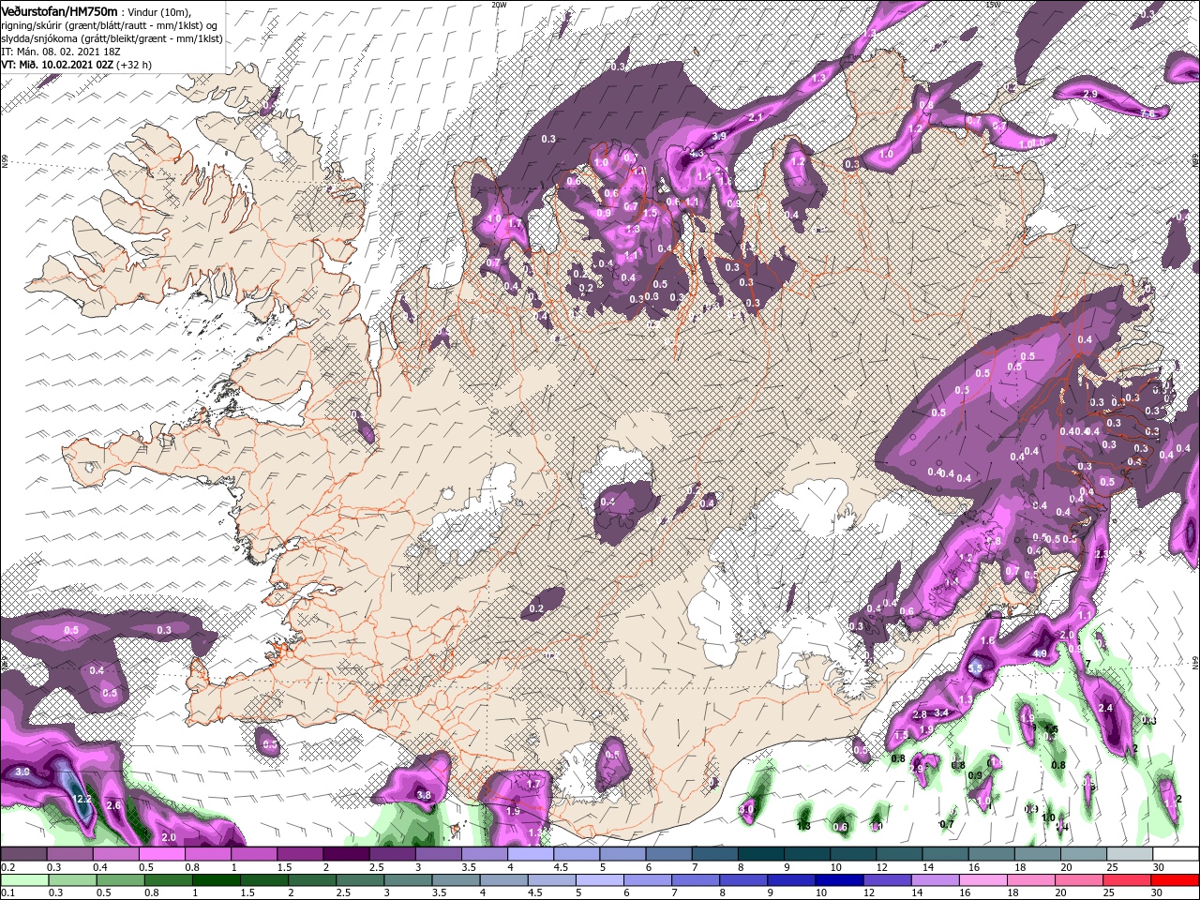Screen dimensions: 1200x900
Task: Pick the dark purple upper swatch between 2 and 2.5
Action: (x=346, y=854)
